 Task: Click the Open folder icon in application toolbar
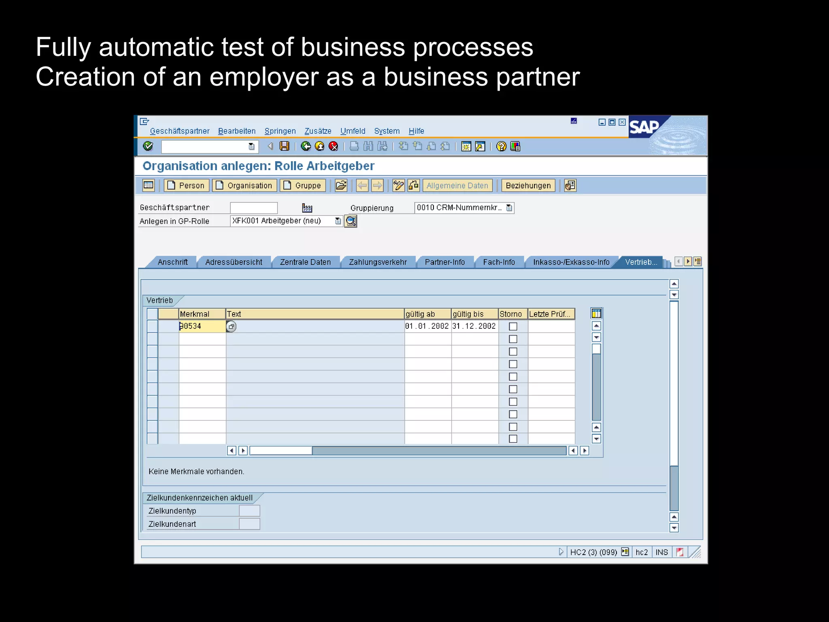point(341,185)
